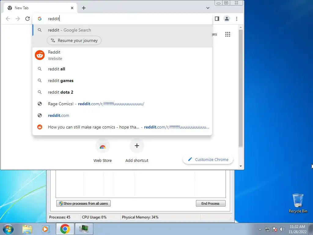Select the 'reddit dota 2' suggestion
313x235 pixels.
pyautogui.click(x=122, y=92)
